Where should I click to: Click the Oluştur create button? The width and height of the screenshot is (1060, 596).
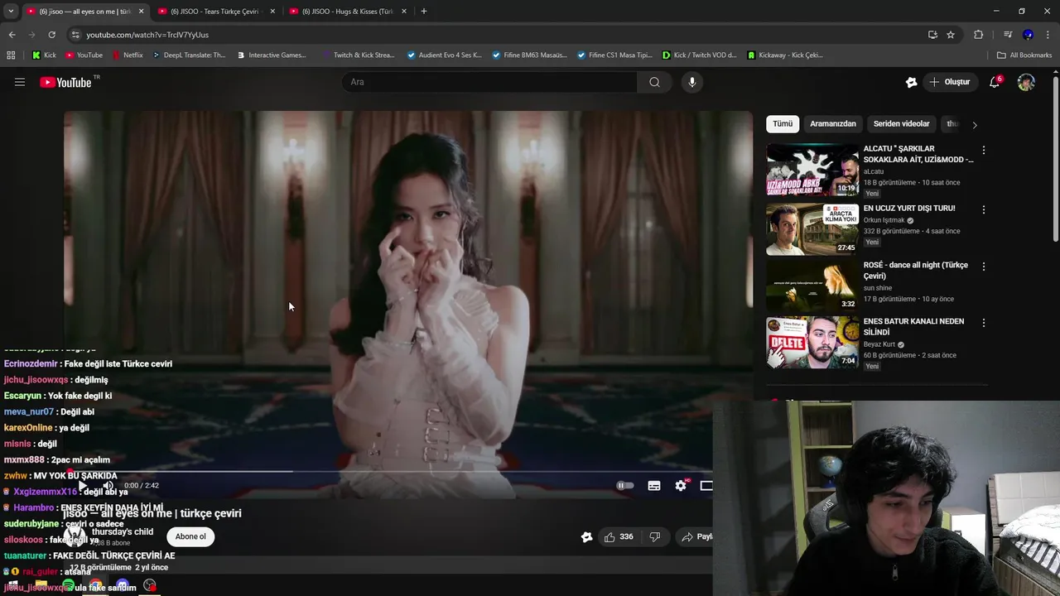[950, 82]
